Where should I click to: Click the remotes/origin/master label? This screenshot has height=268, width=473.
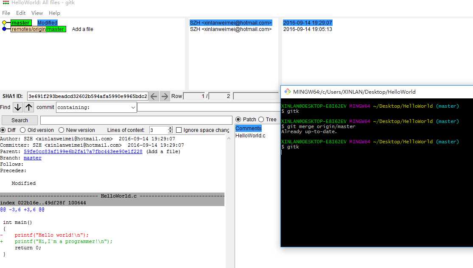(x=38, y=29)
